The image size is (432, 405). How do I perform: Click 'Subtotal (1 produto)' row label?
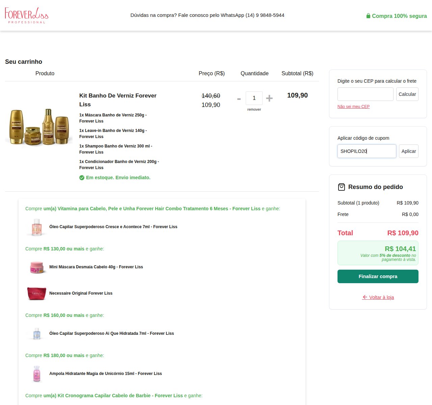[358, 203]
